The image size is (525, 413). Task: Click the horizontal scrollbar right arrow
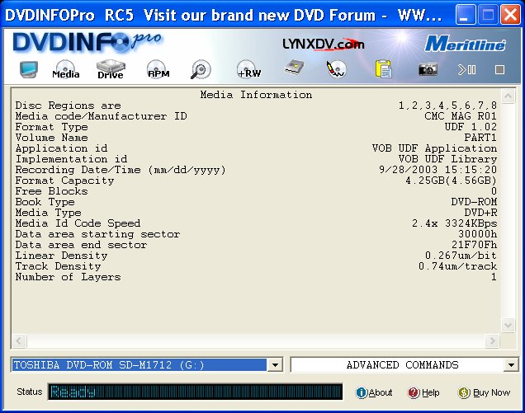[x=492, y=340]
